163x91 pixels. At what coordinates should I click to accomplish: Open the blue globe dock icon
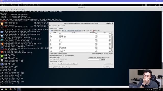[x=2, y=64]
